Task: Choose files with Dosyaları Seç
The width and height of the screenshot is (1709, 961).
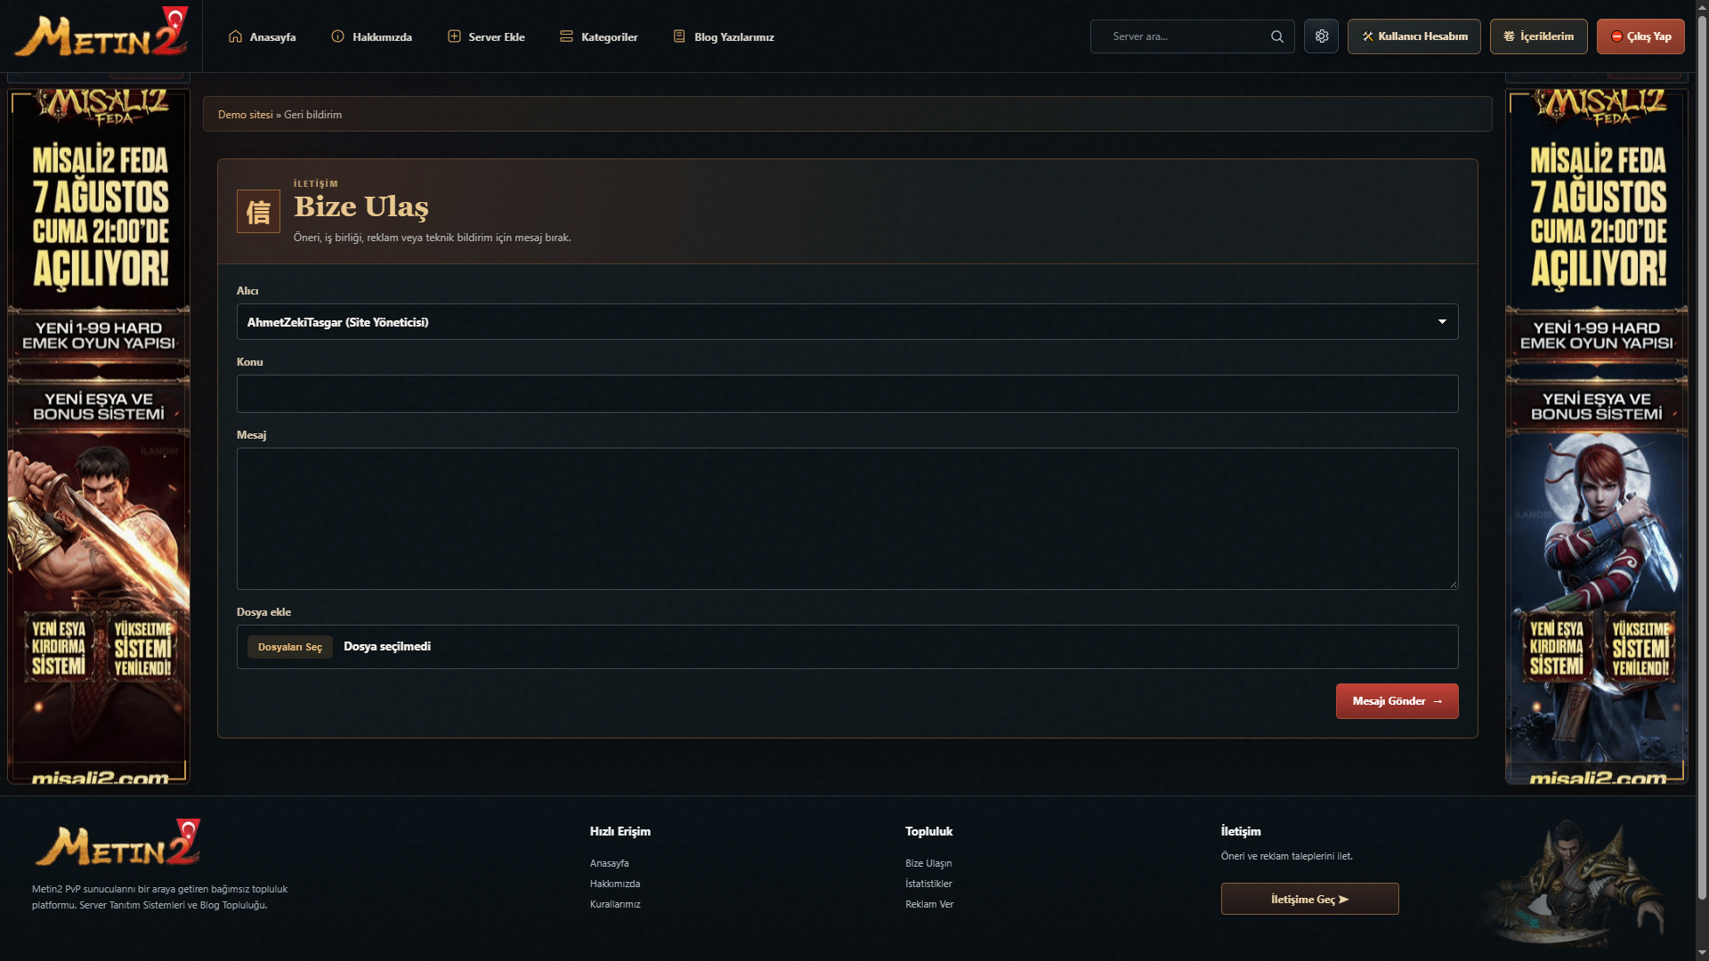Action: point(290,647)
